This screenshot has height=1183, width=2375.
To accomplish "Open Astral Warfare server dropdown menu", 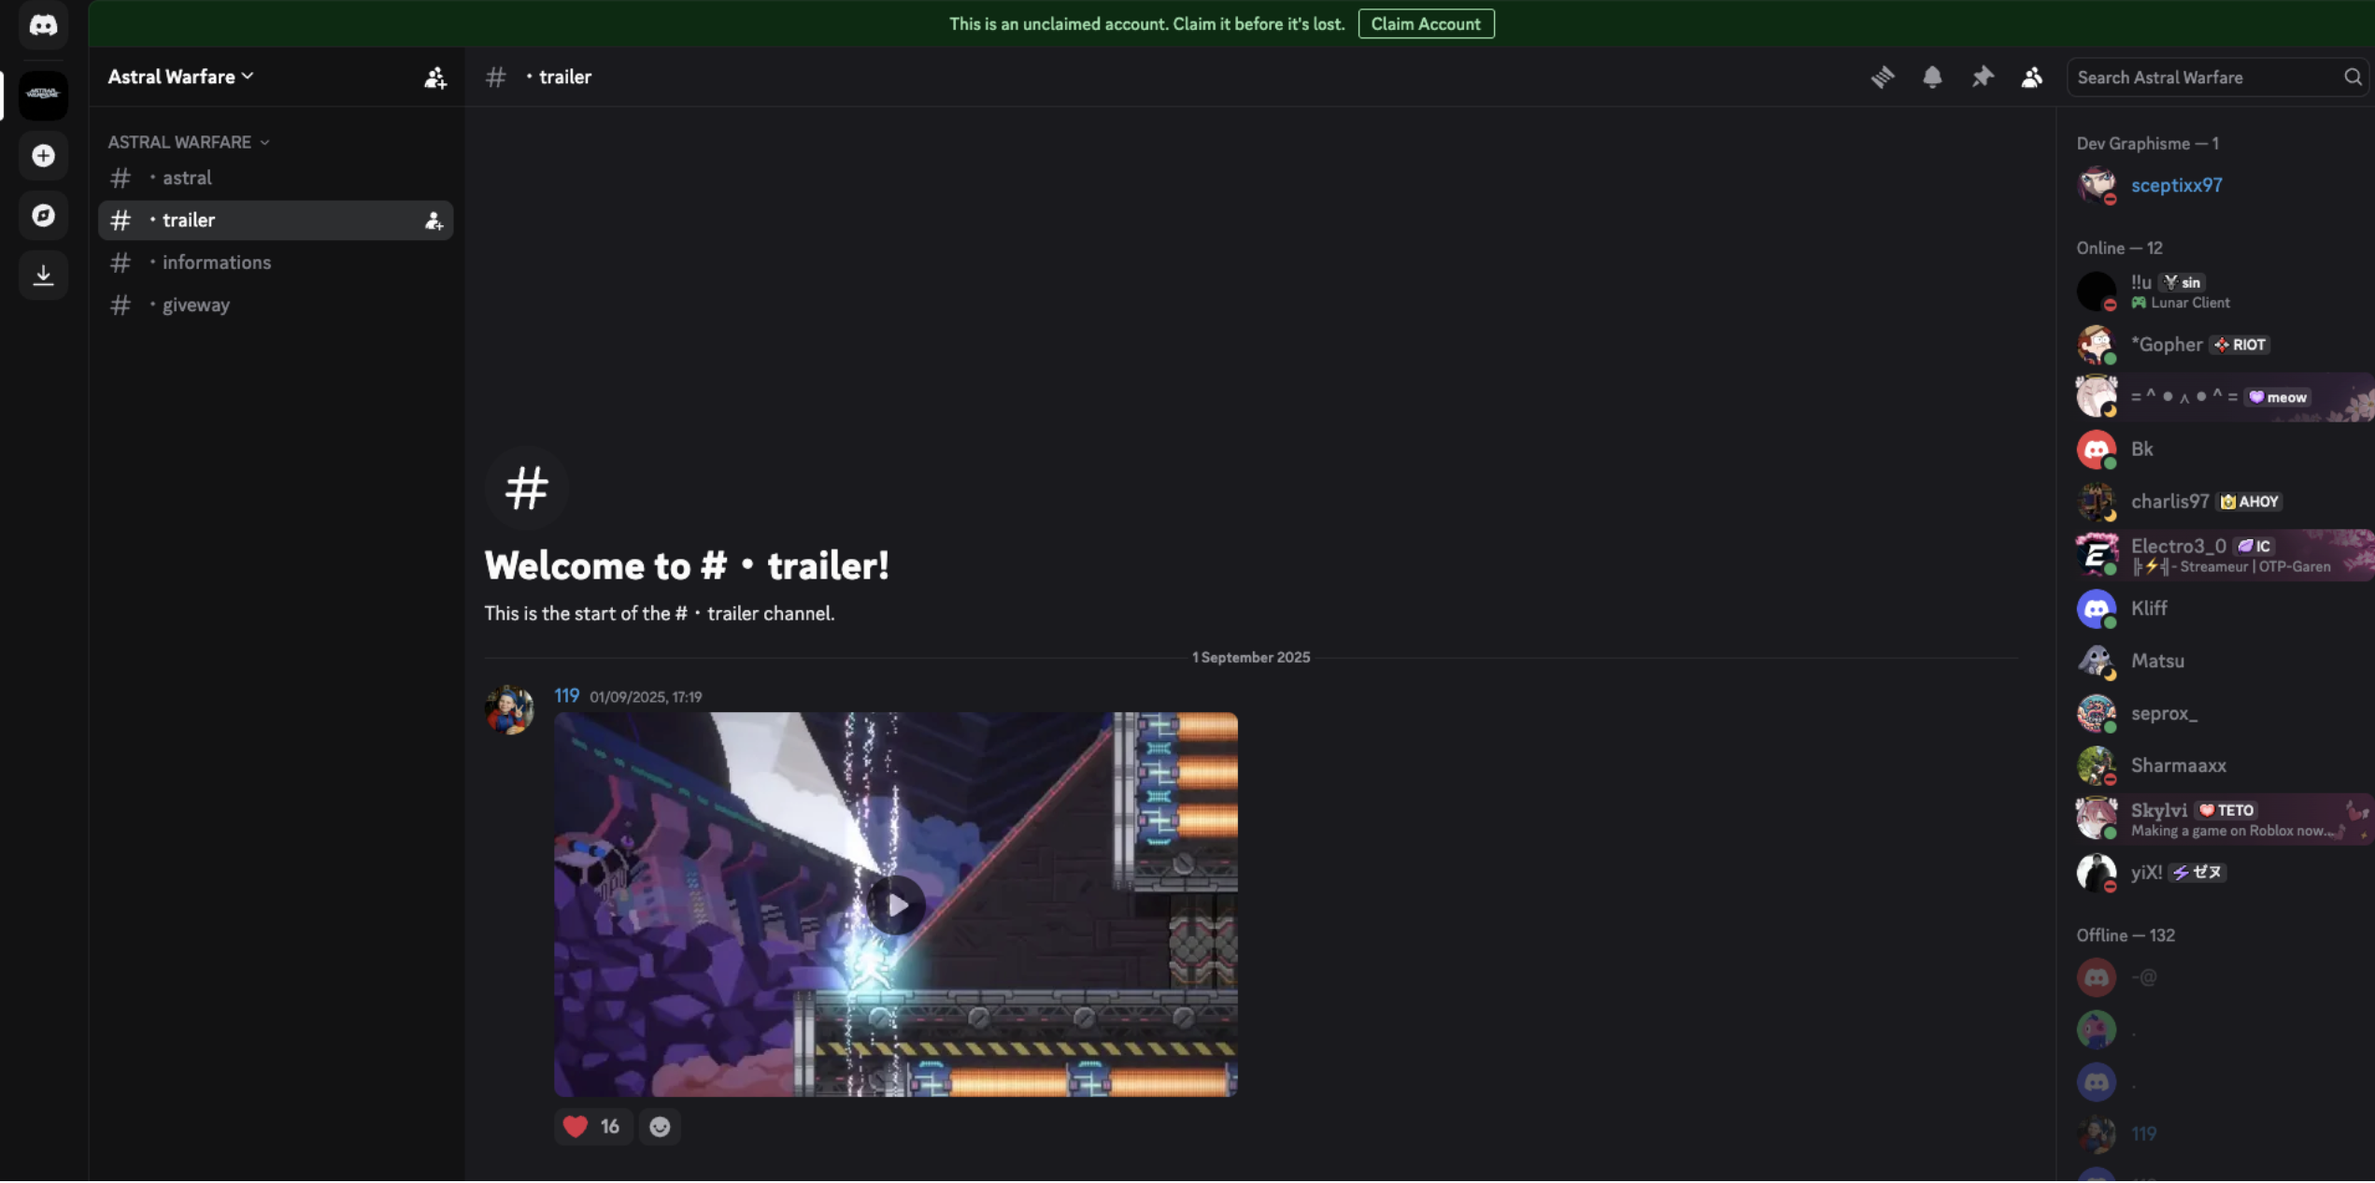I will (x=180, y=78).
